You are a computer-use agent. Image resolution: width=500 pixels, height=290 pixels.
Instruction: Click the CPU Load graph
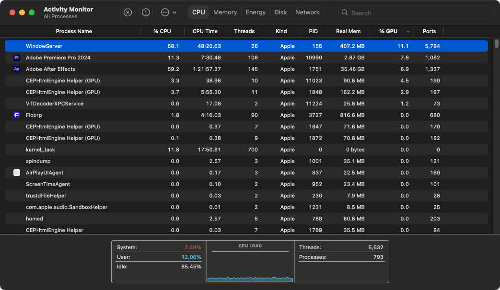(x=250, y=262)
